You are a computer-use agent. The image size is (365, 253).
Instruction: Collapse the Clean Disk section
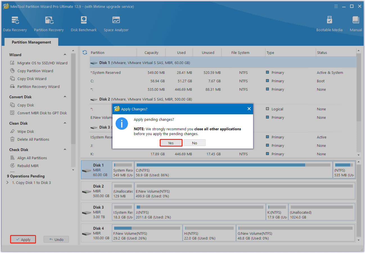click(x=65, y=123)
